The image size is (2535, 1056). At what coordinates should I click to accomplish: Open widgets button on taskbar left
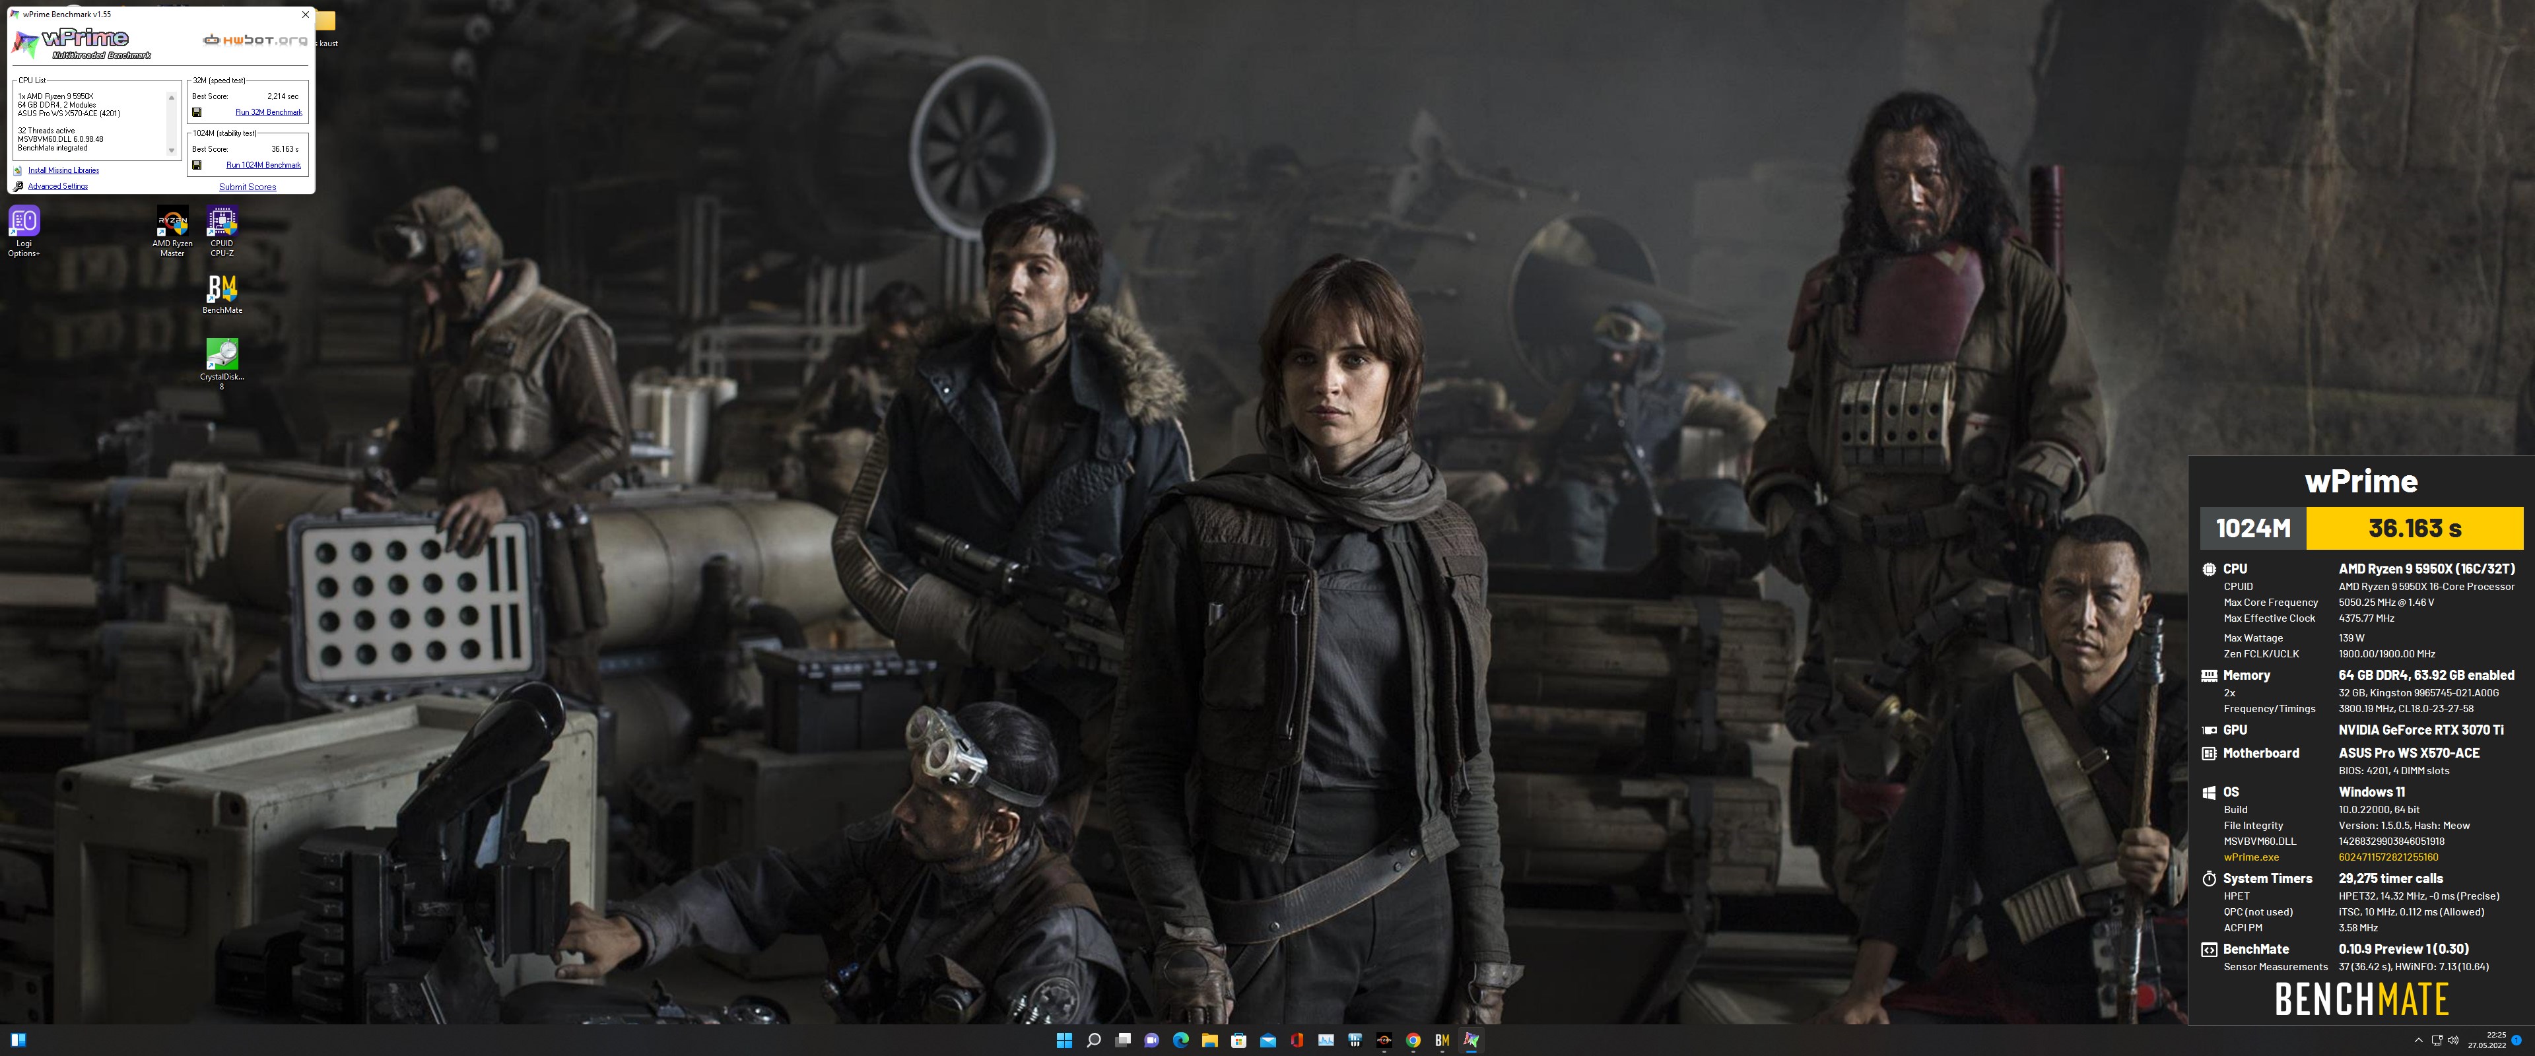click(18, 1039)
